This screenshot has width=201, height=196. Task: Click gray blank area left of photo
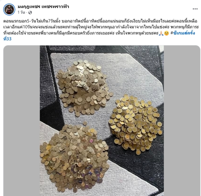(22, 121)
